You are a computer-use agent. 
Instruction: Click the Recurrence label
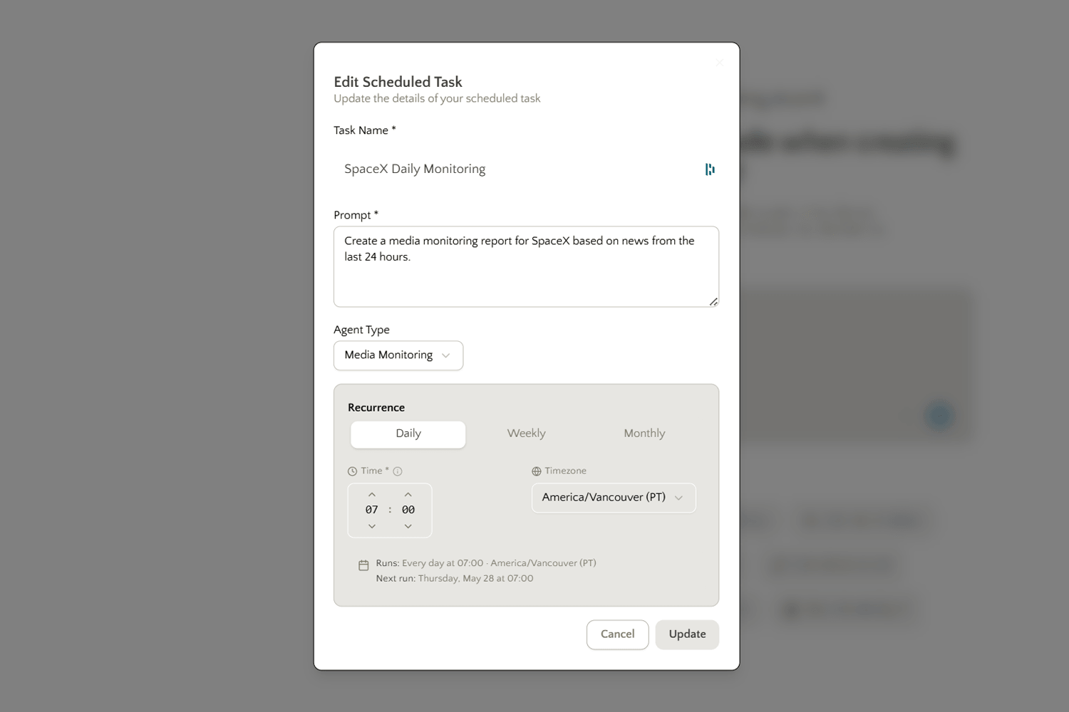(376, 408)
